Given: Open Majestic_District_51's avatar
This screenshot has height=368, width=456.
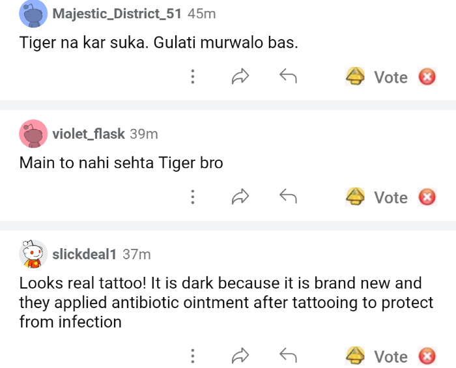Looking at the screenshot, I should 33,14.
